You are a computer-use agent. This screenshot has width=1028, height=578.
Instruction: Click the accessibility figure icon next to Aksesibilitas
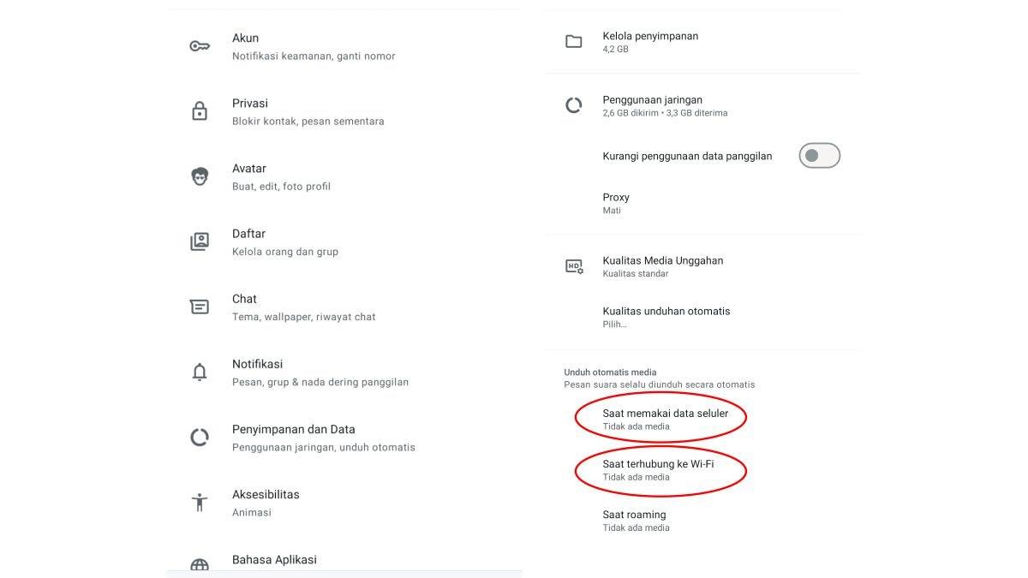click(x=200, y=501)
